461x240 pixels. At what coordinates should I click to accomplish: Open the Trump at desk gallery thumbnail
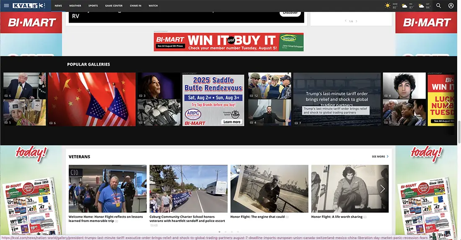point(25,86)
